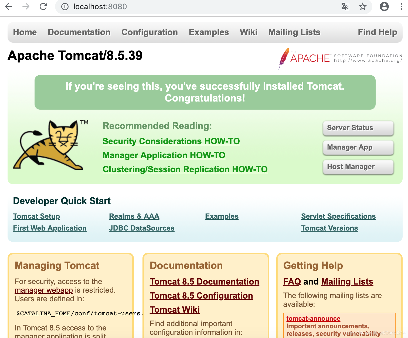Open Manager Application HOW-TO link
The width and height of the screenshot is (408, 338).
(x=164, y=155)
